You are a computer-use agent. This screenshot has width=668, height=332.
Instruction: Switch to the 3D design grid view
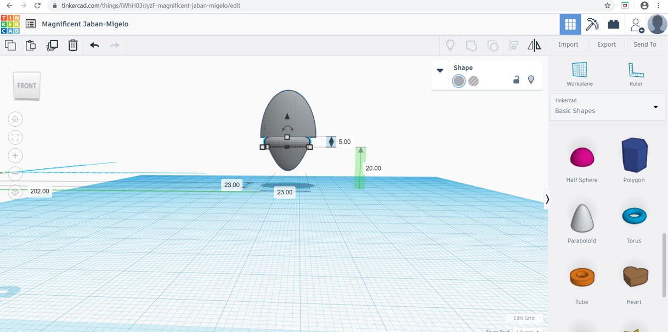point(570,24)
